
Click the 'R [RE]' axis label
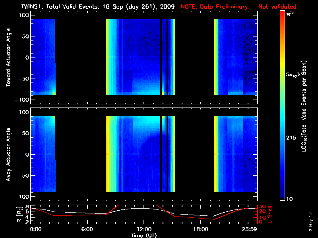point(19,214)
